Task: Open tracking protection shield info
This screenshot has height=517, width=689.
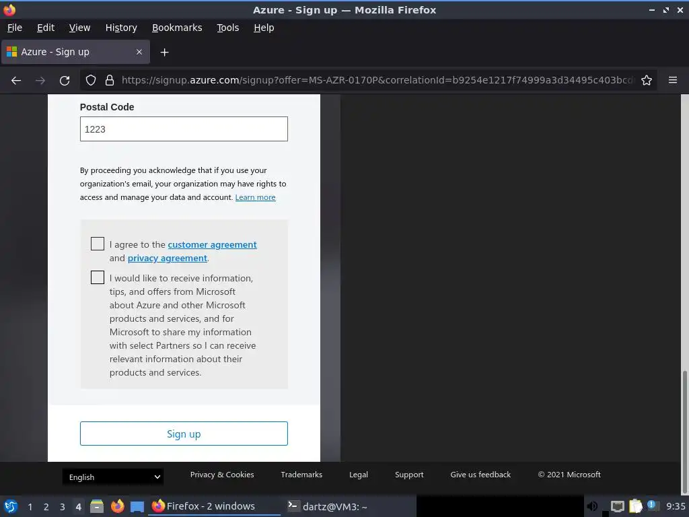Action: pos(91,80)
